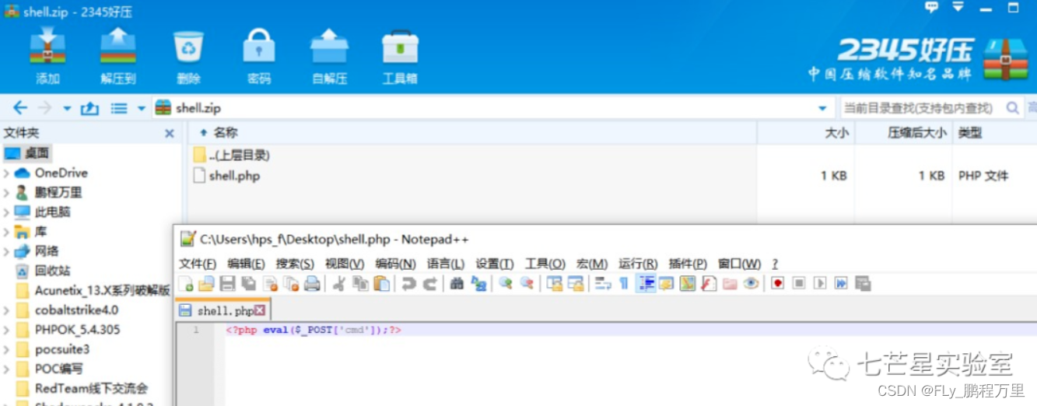Open Notepad++ 视图(V) menu
Viewport: 1037px width, 406px height.
[x=345, y=264]
